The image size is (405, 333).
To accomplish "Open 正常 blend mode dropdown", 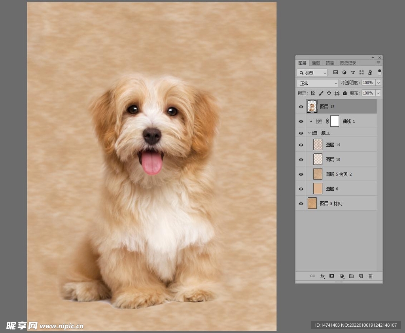I will [x=318, y=83].
